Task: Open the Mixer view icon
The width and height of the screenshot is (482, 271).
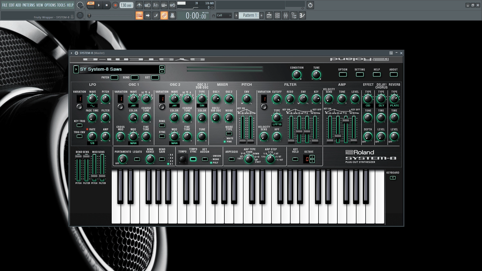Action: 286,16
